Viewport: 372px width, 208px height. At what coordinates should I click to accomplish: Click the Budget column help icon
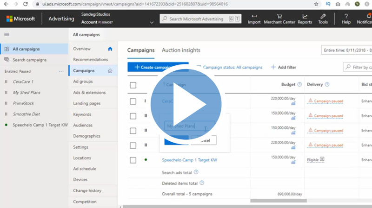coord(299,84)
